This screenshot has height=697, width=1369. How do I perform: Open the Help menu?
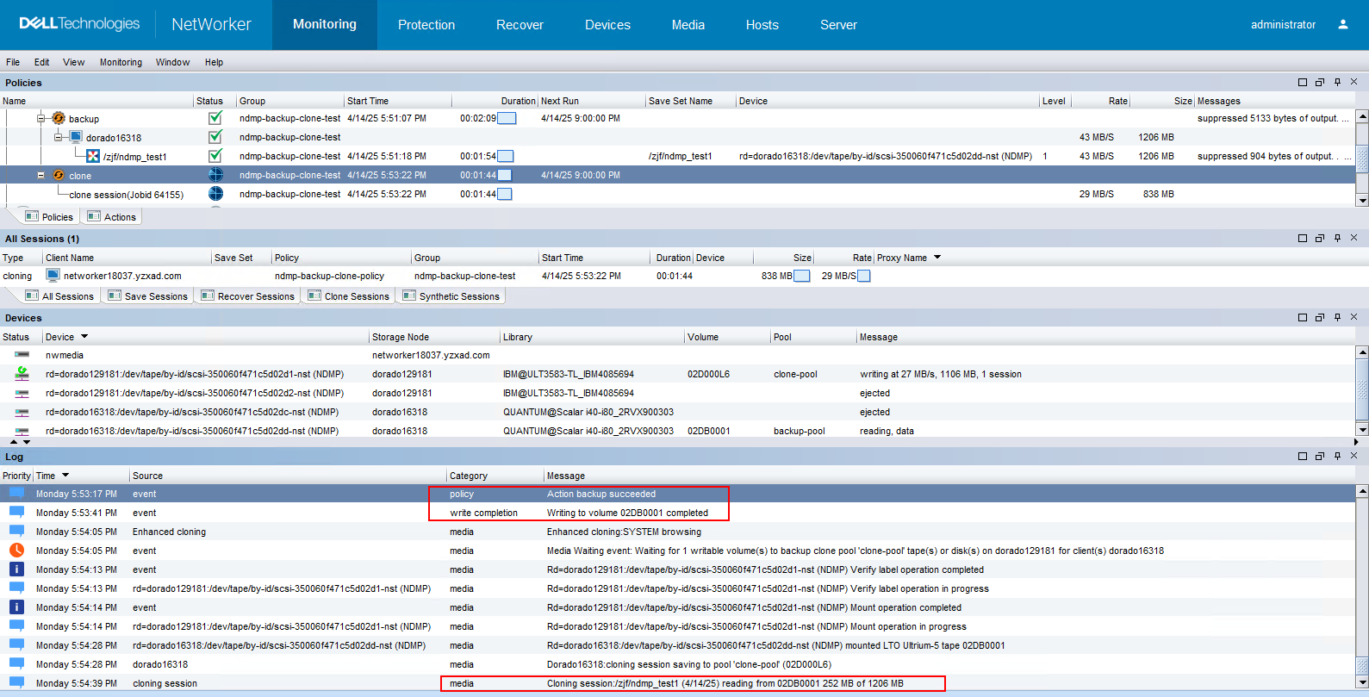coord(214,62)
